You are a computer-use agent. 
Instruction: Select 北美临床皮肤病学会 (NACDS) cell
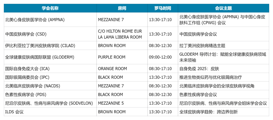50,86
